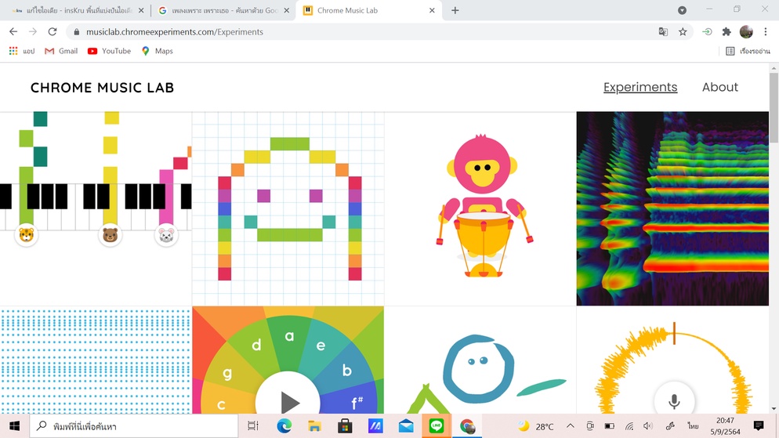Select the Experiments navigation link
This screenshot has height=438, width=779.
point(640,87)
